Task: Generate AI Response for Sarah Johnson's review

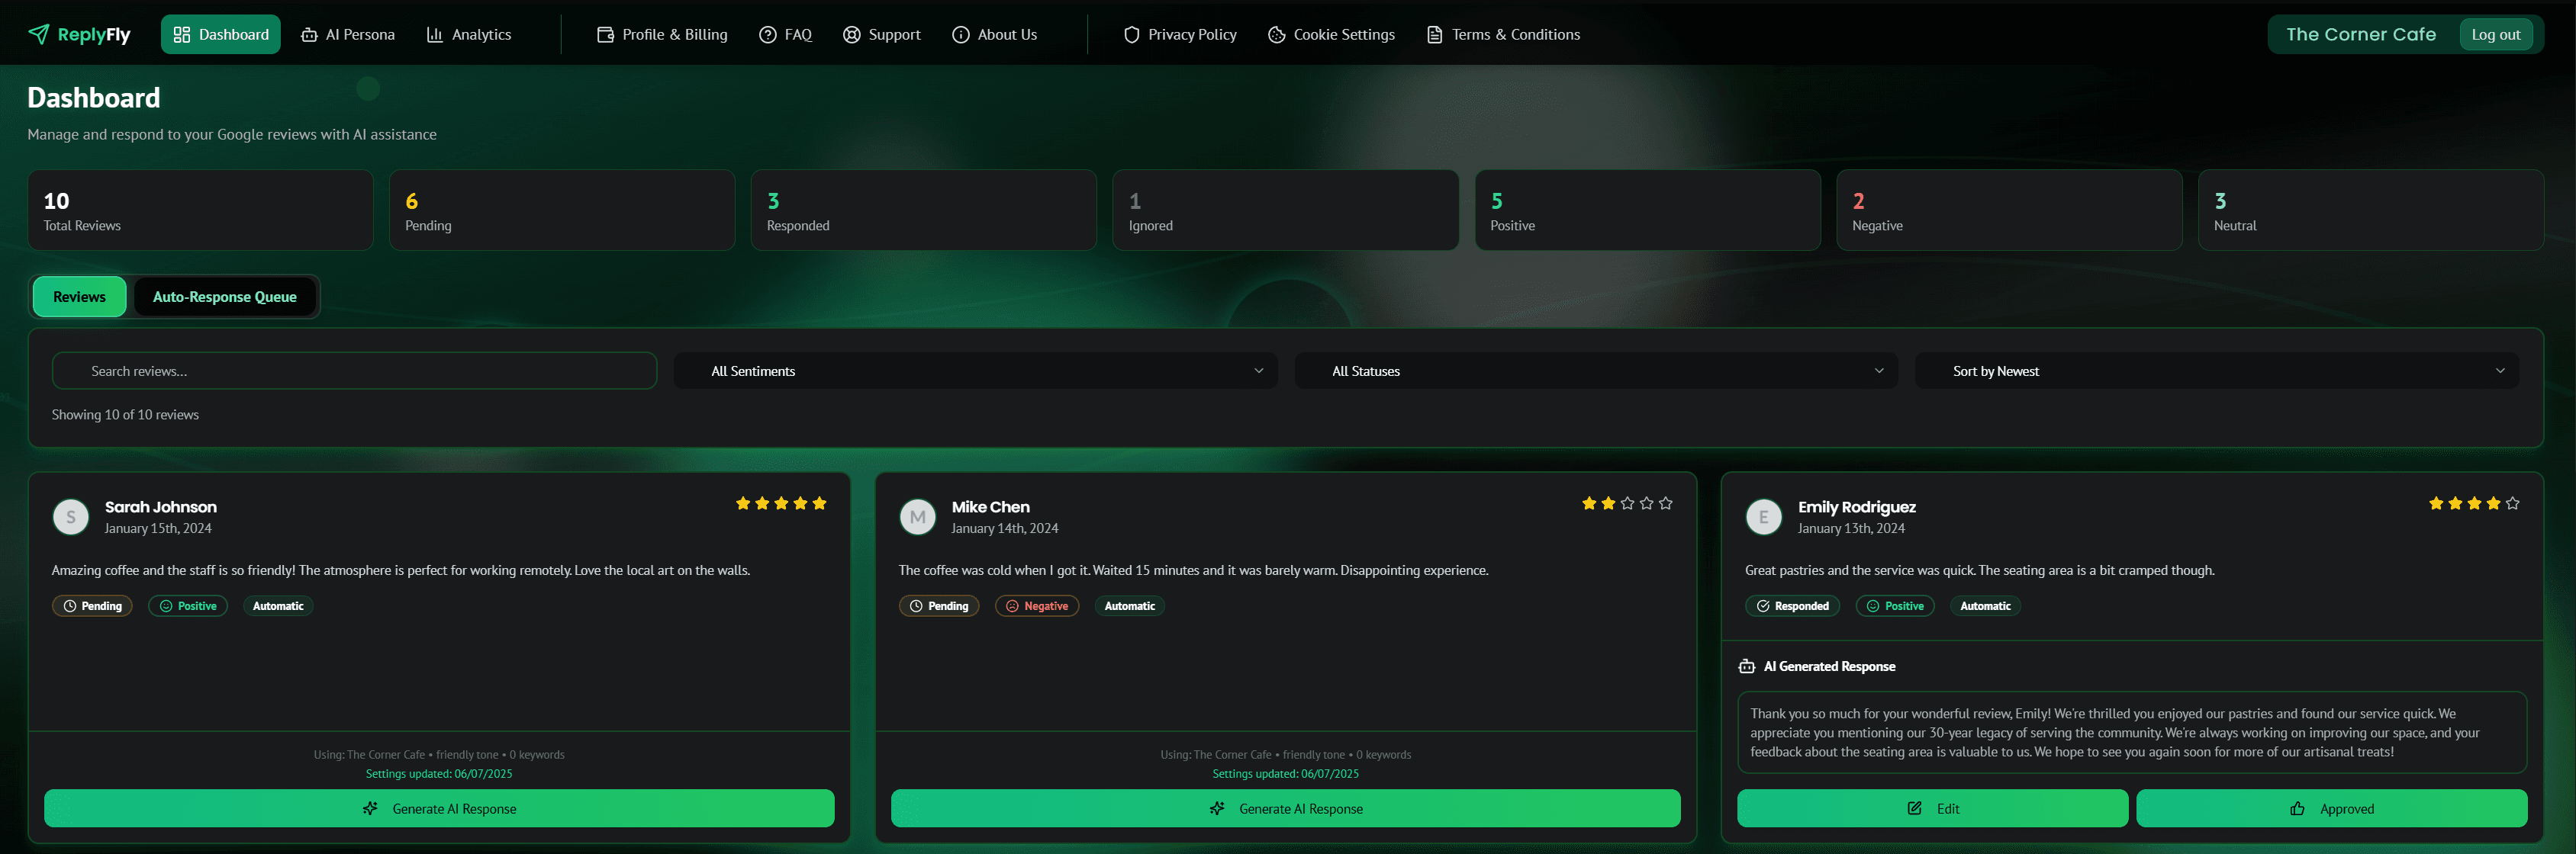Action: [x=439, y=808]
